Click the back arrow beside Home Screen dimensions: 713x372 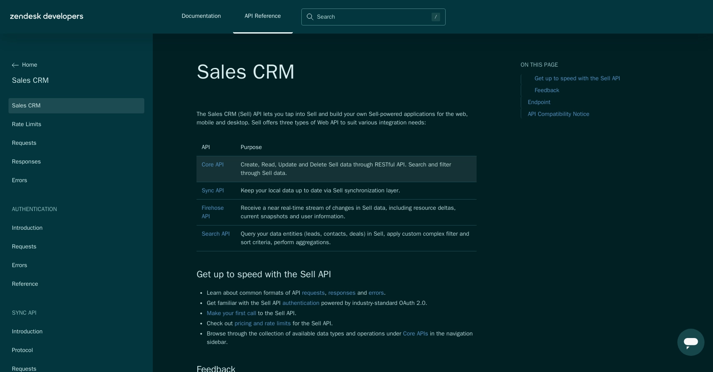(x=15, y=65)
